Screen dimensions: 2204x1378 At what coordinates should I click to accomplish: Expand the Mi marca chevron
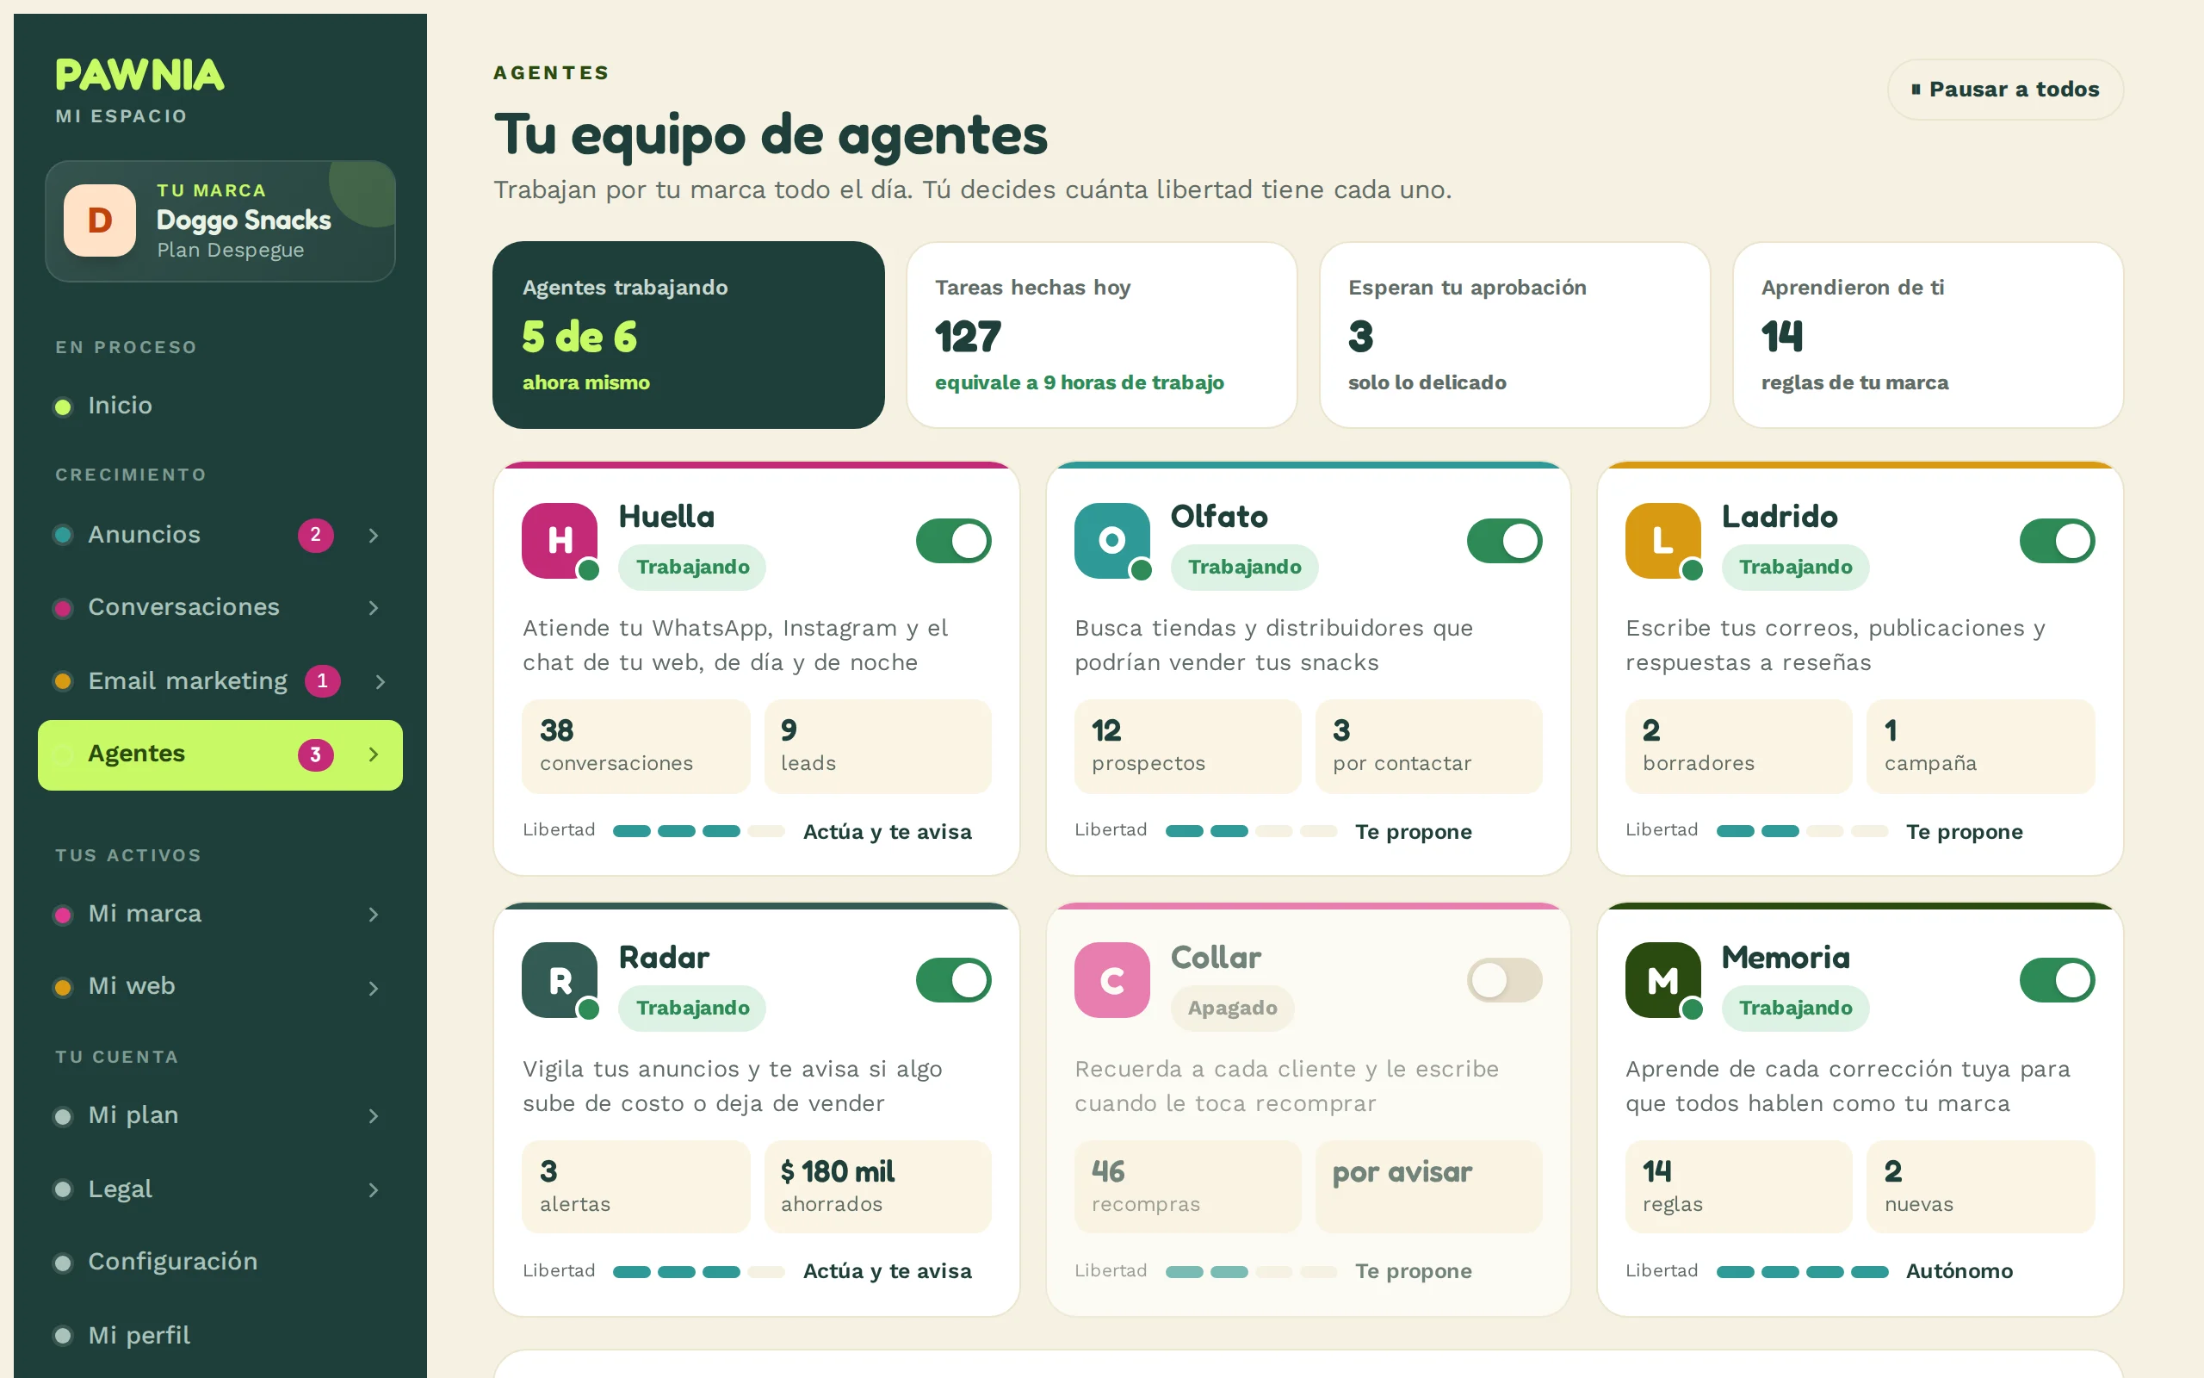pyautogui.click(x=374, y=914)
